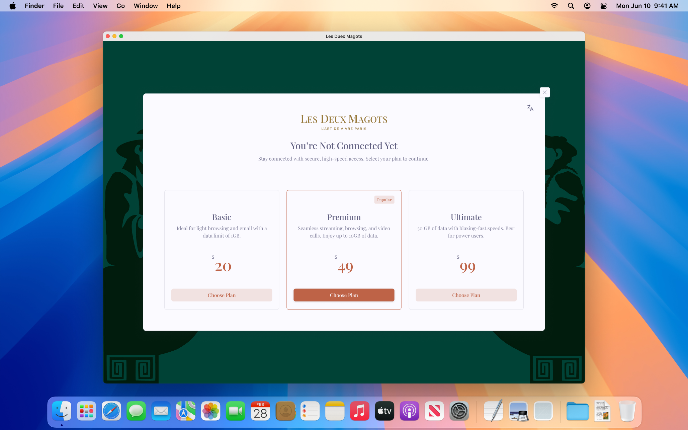Open Preview from the Dock
This screenshot has height=430, width=688.
pyautogui.click(x=518, y=411)
